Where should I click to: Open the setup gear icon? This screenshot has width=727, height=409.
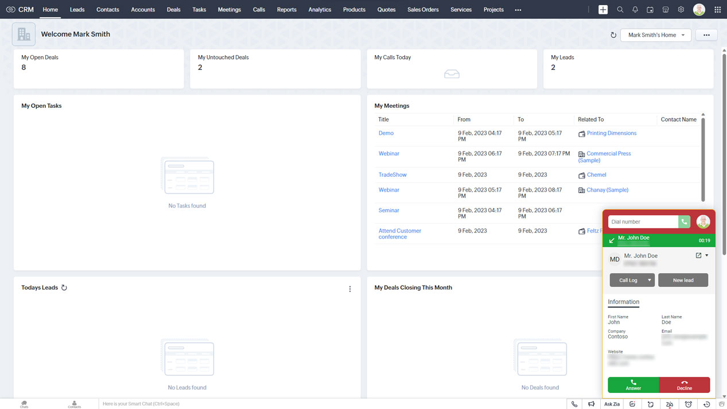point(681,10)
